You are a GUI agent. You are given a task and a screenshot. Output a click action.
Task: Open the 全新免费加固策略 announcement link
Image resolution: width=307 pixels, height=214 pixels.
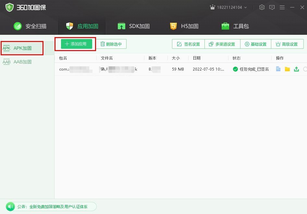58,207
